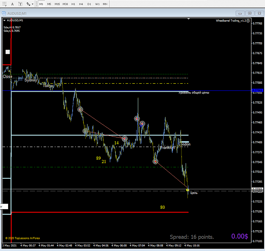This screenshot has width=265, height=251.
Task: Switch to the M15 timeframe
Action: [57, 4]
